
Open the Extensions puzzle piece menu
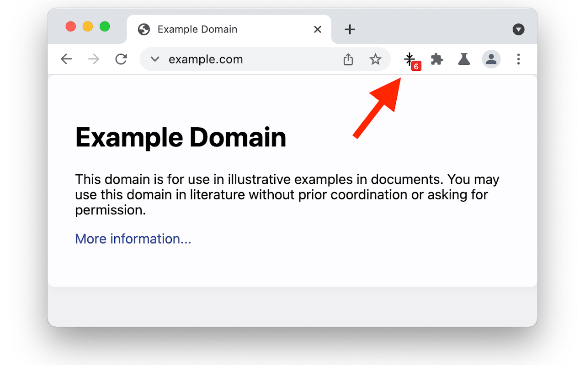tap(436, 59)
